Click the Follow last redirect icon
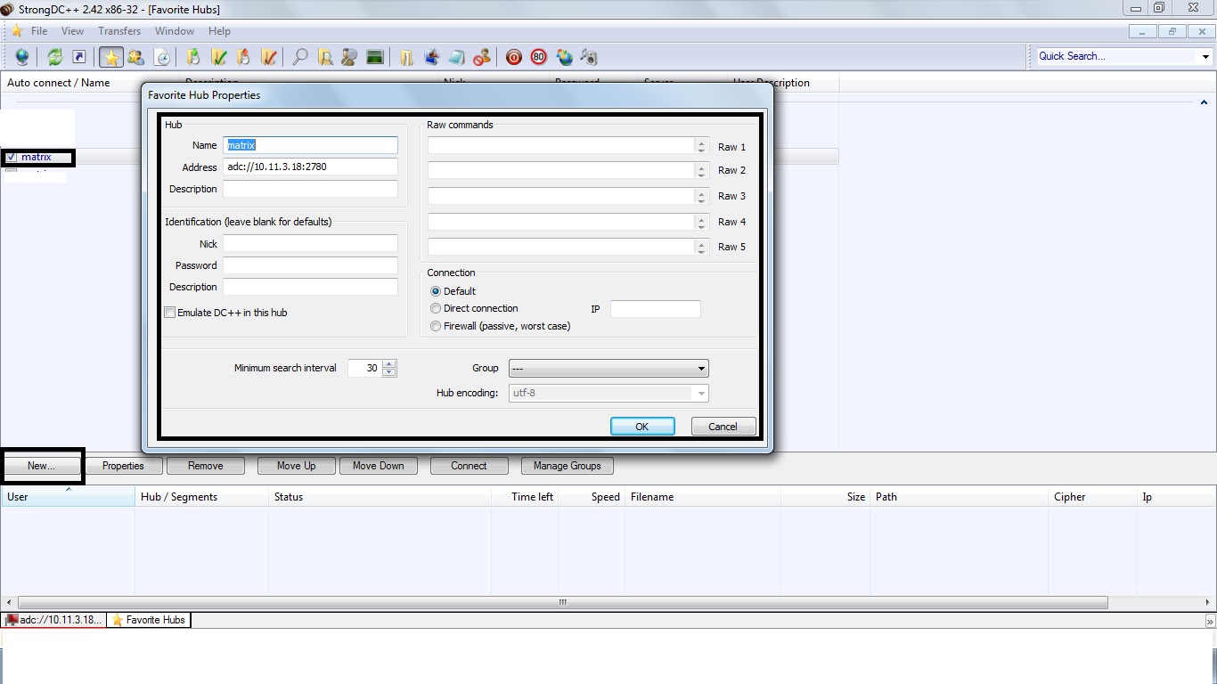The width and height of the screenshot is (1217, 684). (x=78, y=57)
